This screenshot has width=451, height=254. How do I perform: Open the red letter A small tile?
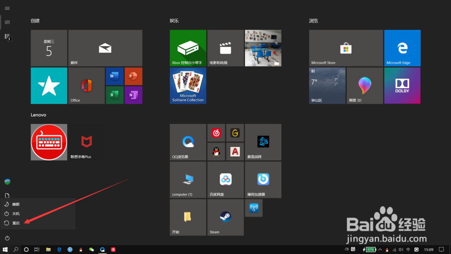point(235,152)
